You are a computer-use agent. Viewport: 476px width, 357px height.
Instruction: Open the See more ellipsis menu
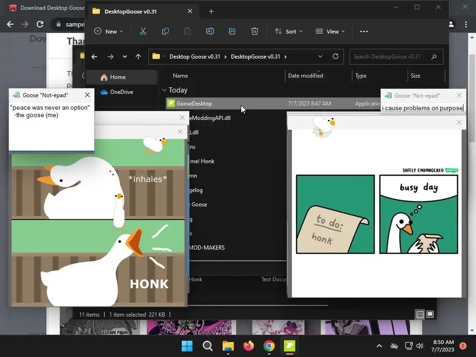[364, 31]
